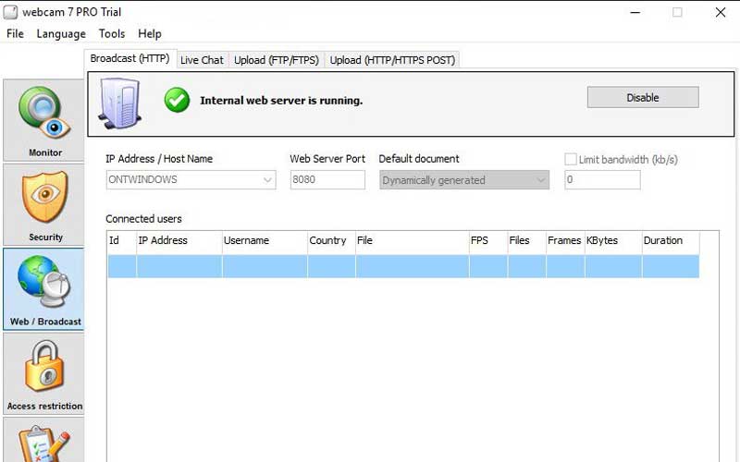Image resolution: width=740 pixels, height=462 pixels.
Task: Sort by Username column header
Action: coord(265,241)
